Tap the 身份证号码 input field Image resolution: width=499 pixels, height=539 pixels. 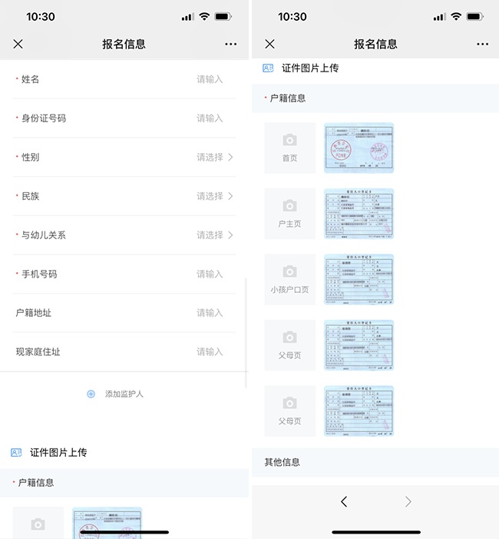[124, 118]
